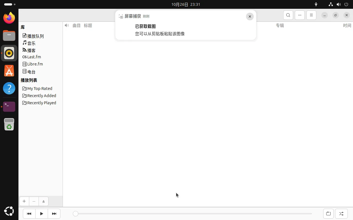Click the Recently Added playlist icon
353x220 pixels.
point(25,96)
